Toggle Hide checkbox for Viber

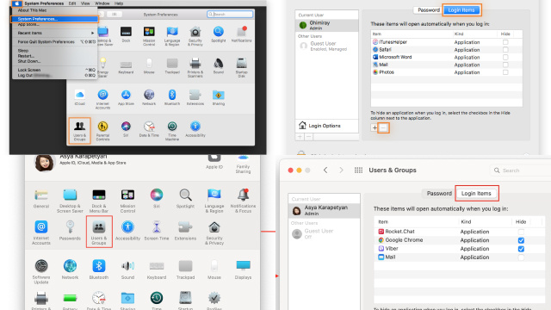point(521,249)
